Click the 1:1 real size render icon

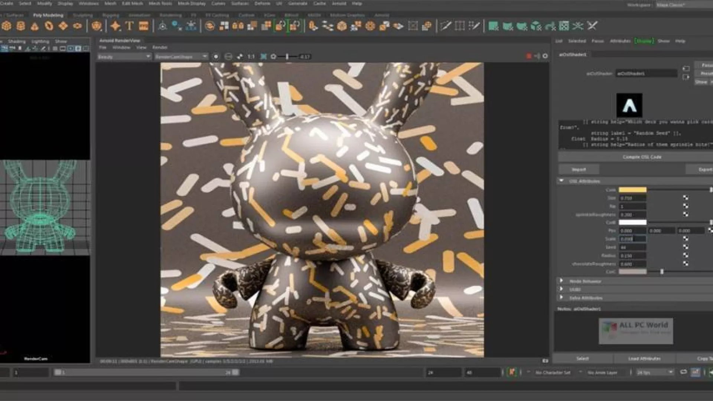pyautogui.click(x=251, y=56)
